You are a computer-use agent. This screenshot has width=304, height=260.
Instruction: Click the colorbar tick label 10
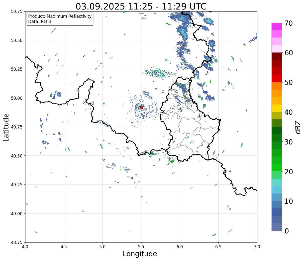tap(288, 201)
